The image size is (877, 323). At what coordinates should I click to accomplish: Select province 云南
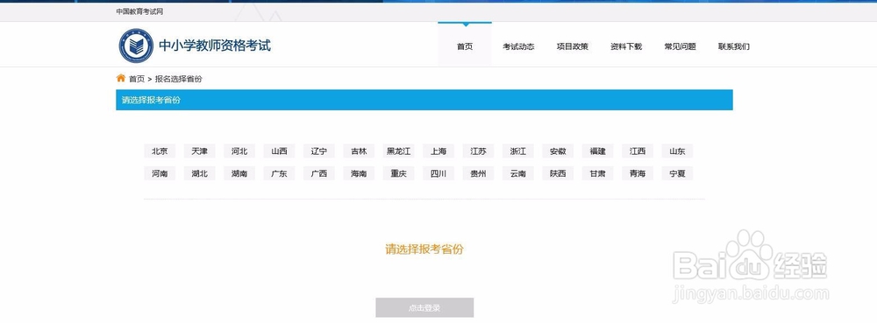[518, 173]
